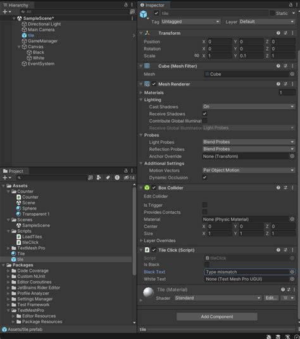Click Add Component button
The height and width of the screenshot is (339, 300).
(217, 317)
